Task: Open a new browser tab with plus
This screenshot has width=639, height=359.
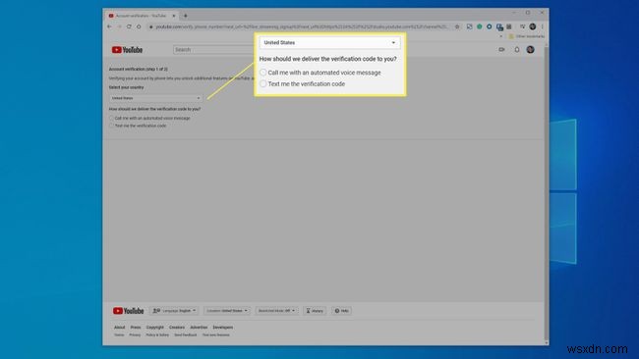Action: [x=186, y=16]
